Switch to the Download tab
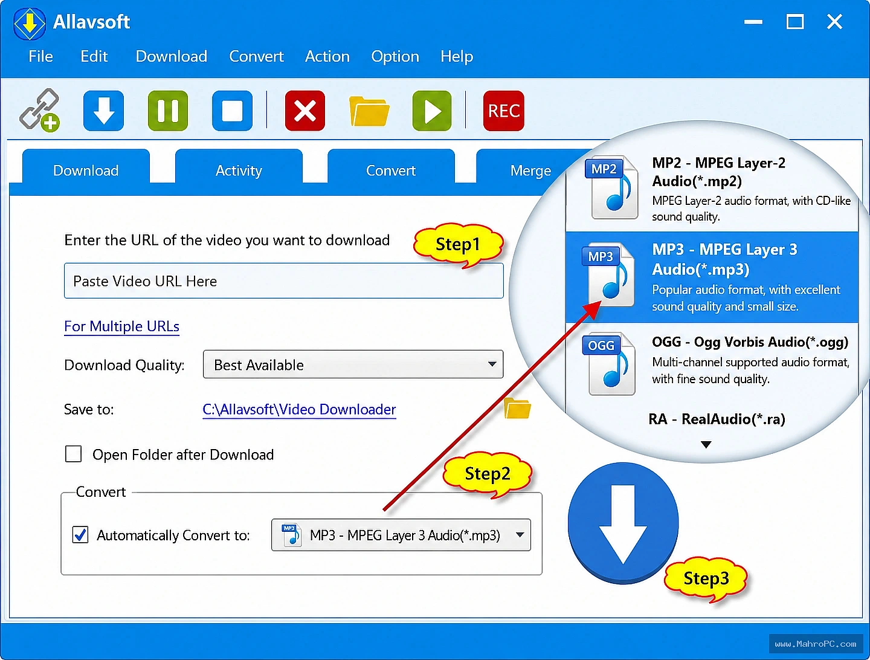This screenshot has width=870, height=660. coord(86,170)
